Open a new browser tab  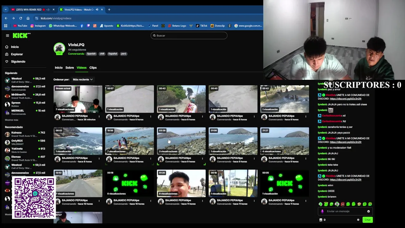coord(109,9)
